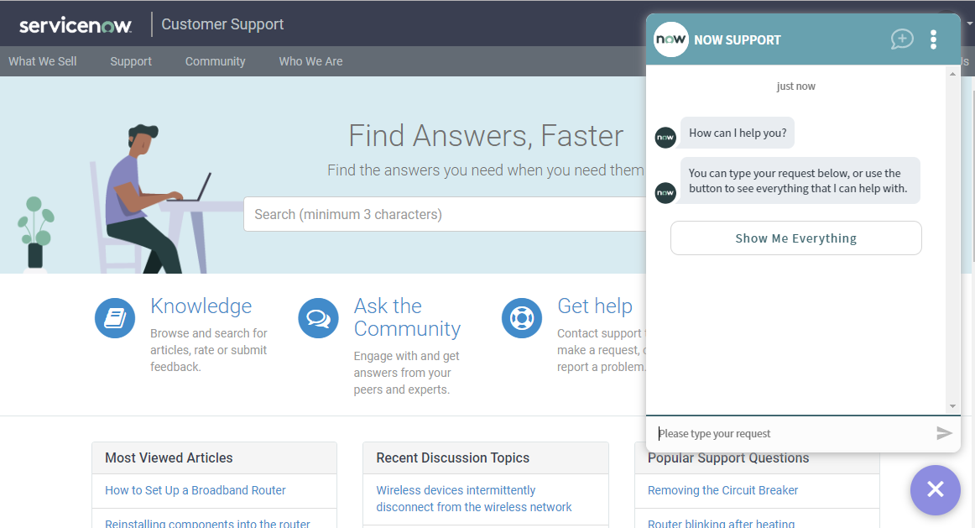Click the Recent Discussion Topics panel heading

point(453,457)
